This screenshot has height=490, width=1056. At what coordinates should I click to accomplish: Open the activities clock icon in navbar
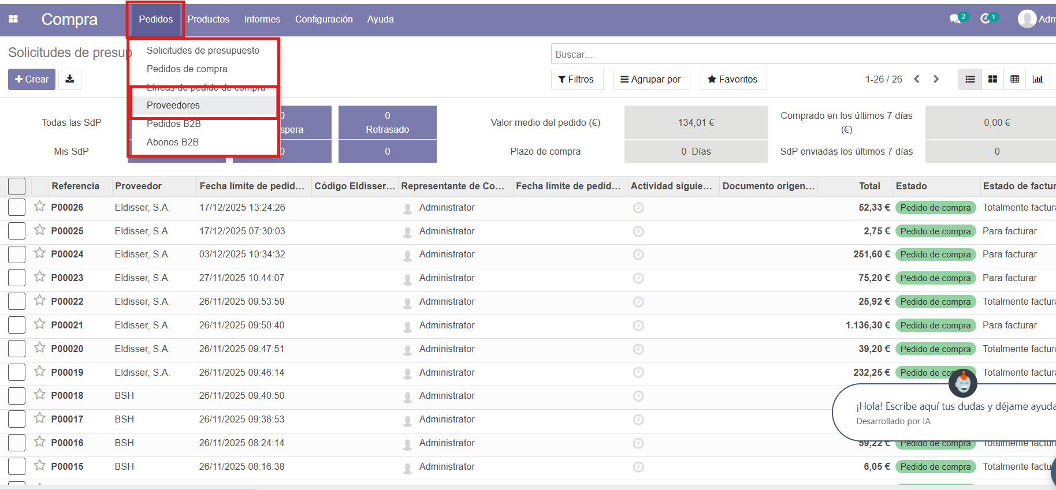pos(986,19)
